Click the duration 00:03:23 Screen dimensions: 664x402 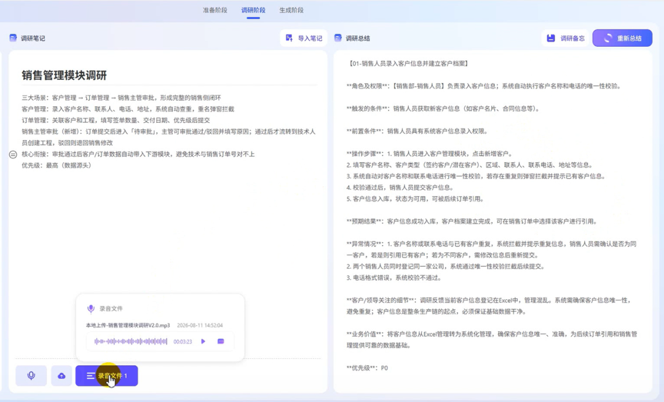183,342
